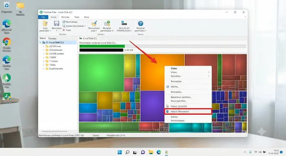Screen dimensions: 286x156
Task: Open the Chat icon on the taskbar
Action: pos(143,152)
